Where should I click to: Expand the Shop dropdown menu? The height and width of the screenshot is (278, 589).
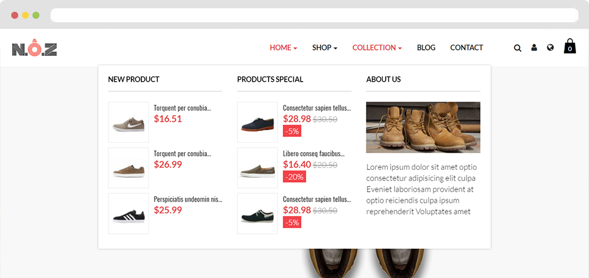325,48
